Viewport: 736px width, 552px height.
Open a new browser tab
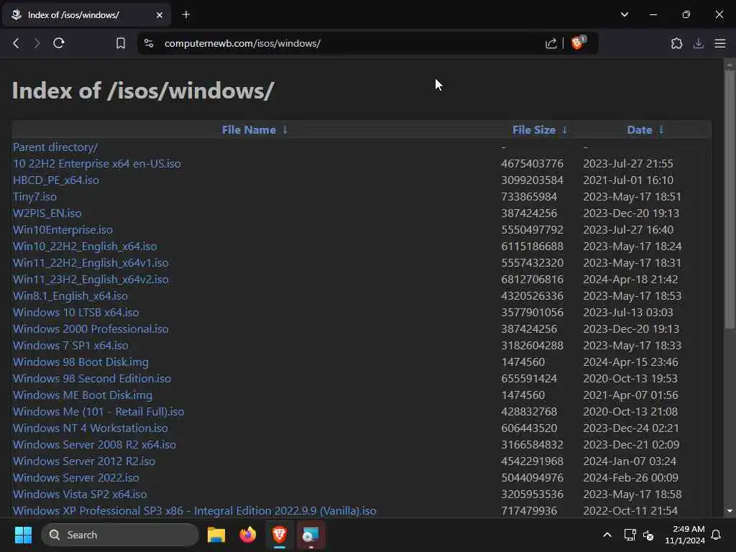click(186, 14)
